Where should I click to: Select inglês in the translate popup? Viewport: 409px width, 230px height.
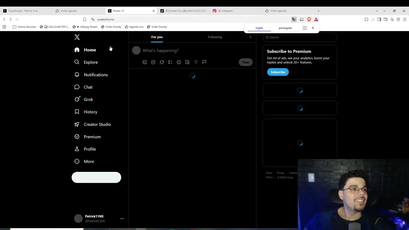click(x=259, y=28)
